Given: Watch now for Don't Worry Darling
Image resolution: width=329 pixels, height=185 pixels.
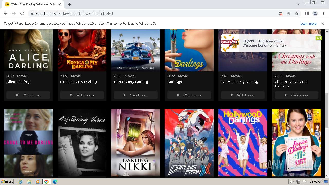Looking at the screenshot, I should pos(136,95).
